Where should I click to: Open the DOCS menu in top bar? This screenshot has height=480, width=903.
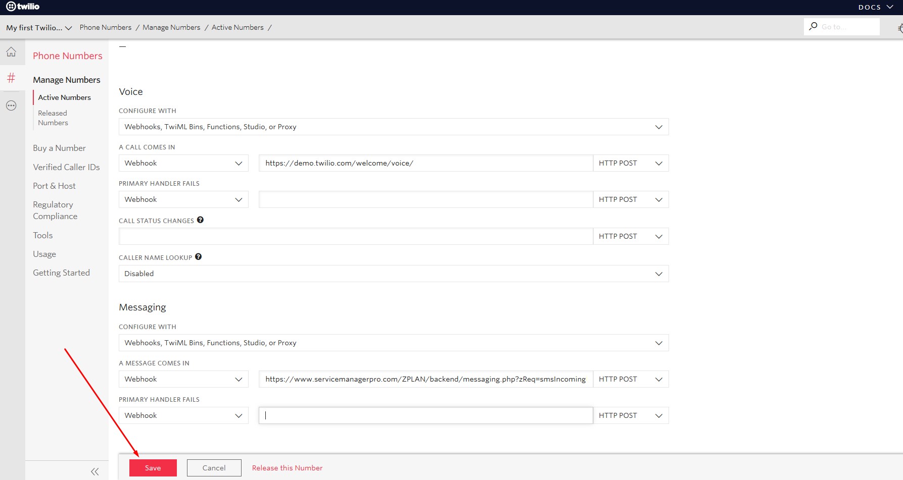pyautogui.click(x=875, y=7)
